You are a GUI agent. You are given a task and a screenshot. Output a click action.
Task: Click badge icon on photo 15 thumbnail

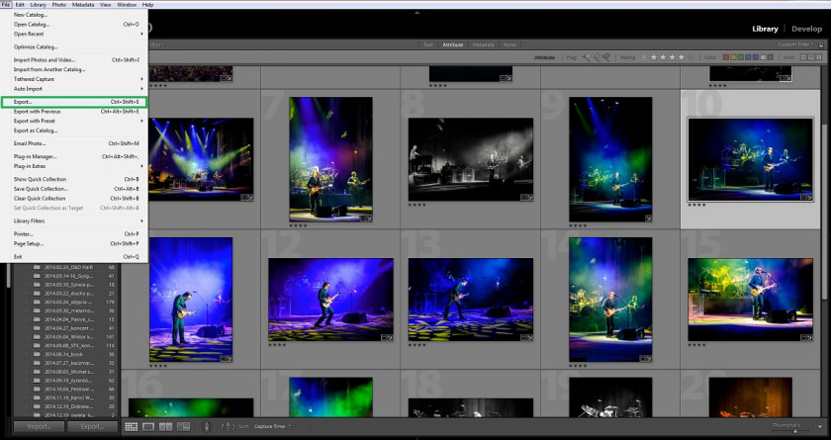click(806, 337)
